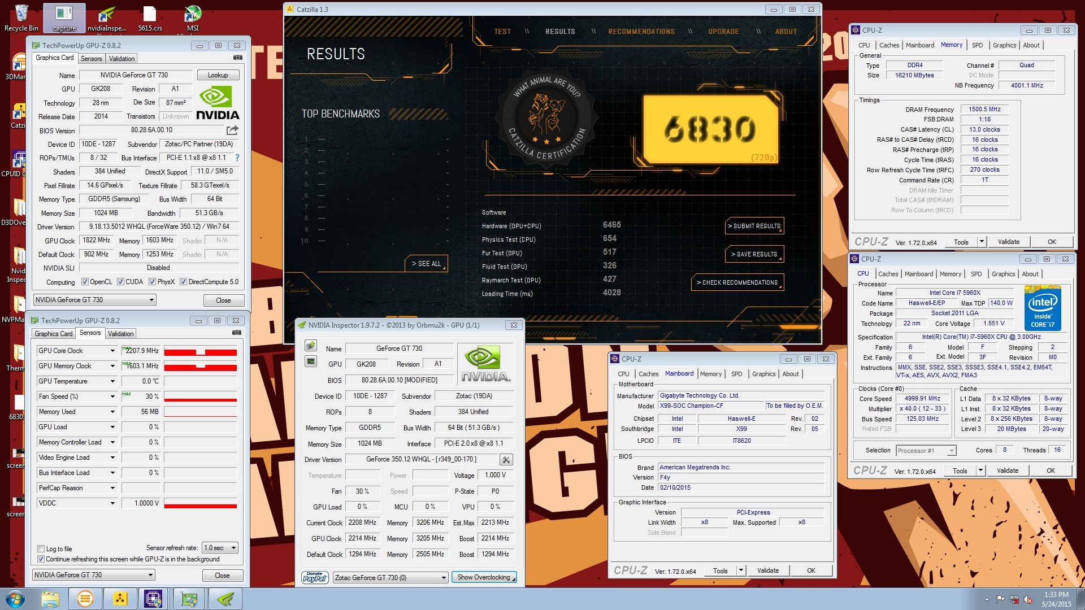Select the capture desktop icon
The image size is (1085, 610).
(64, 18)
